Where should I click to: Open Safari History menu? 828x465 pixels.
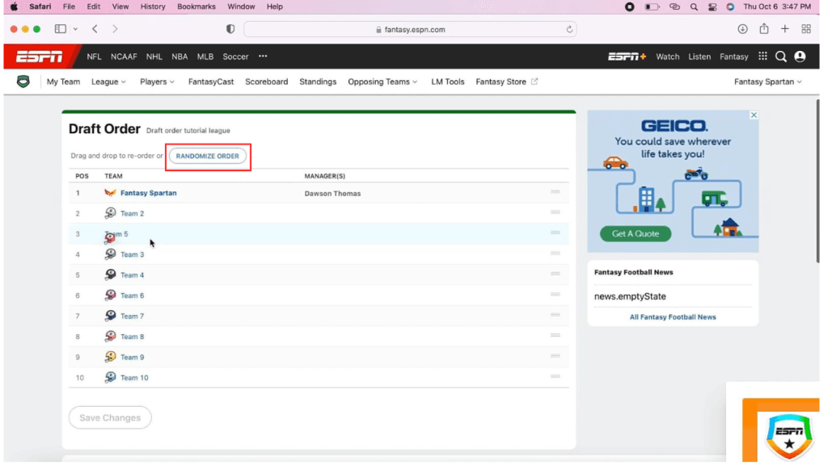click(x=153, y=6)
